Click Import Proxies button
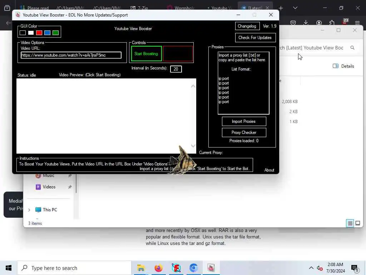This screenshot has height=275, width=366. [244, 121]
